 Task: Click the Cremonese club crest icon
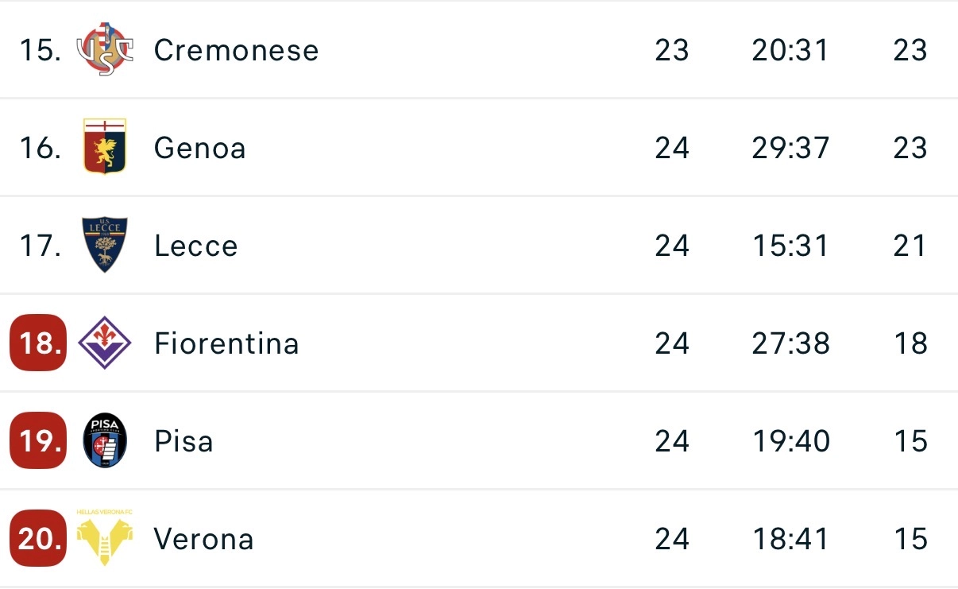tap(105, 50)
